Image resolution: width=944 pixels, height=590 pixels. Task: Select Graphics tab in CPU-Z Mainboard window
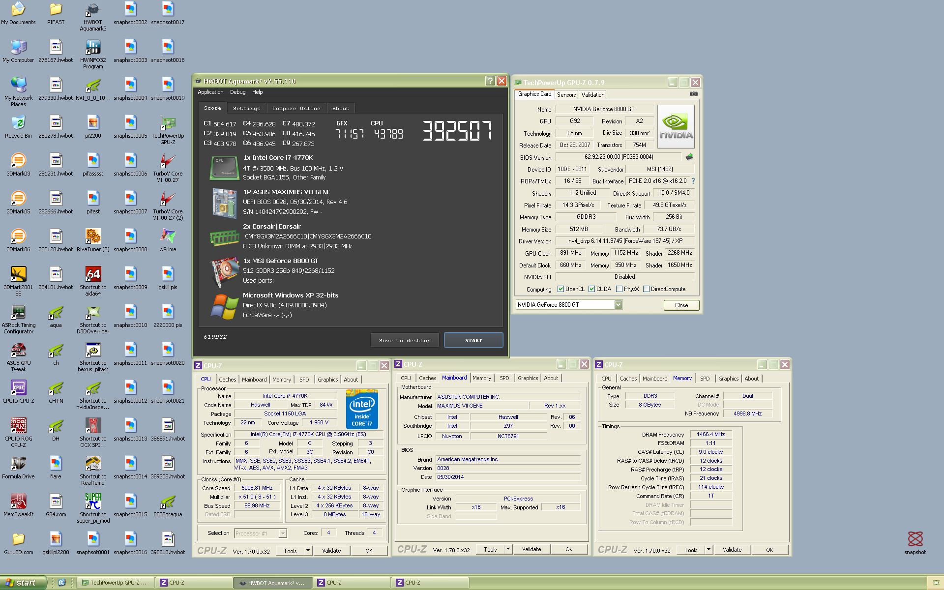coord(528,378)
